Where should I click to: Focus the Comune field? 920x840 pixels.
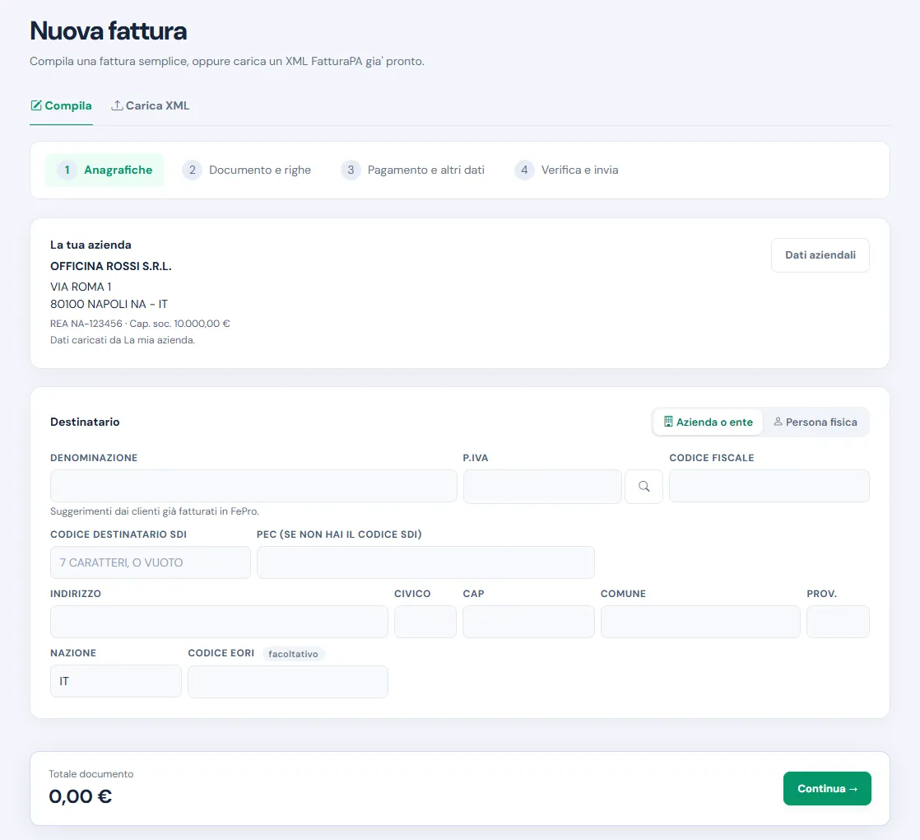700,622
